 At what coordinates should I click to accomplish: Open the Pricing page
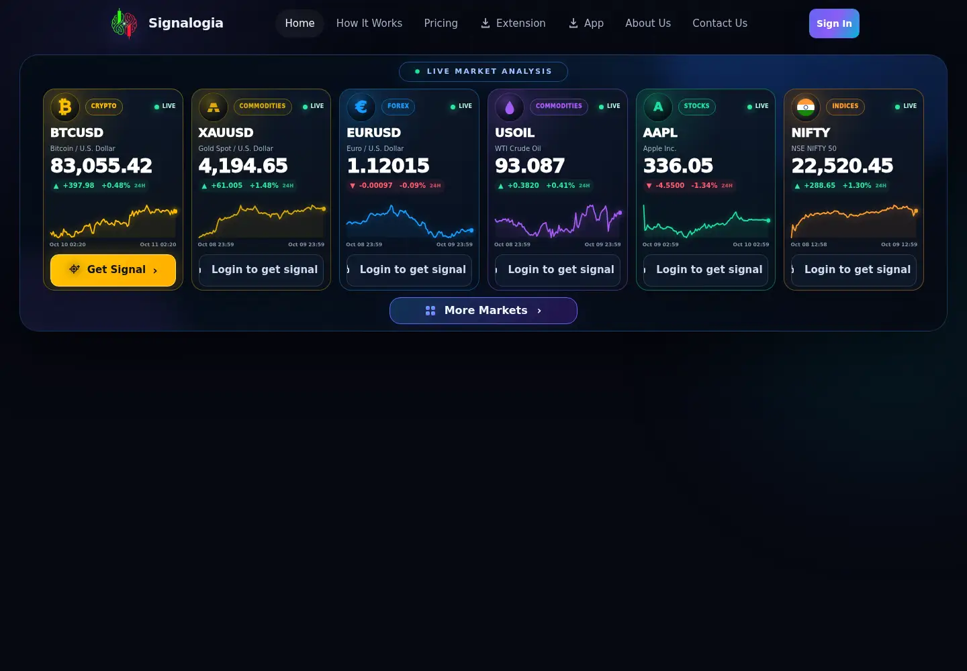tap(441, 23)
